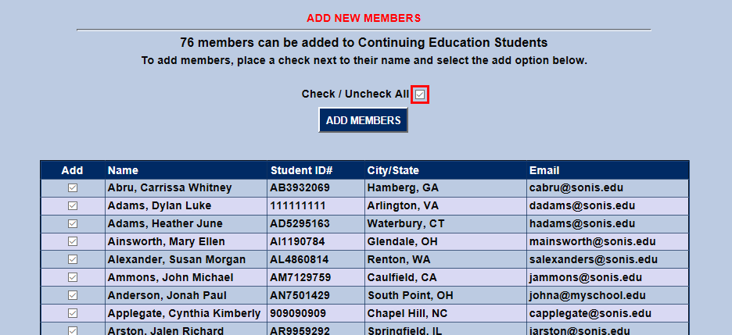Toggle the checkbox for Ainsworth, Mary Ellen
Viewport: 732px width, 335px height.
pyautogui.click(x=73, y=242)
